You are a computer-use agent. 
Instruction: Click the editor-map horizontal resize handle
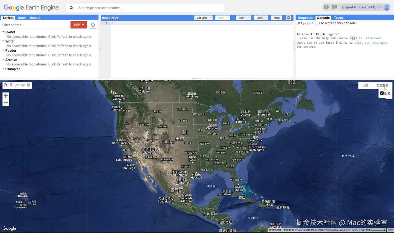pyautogui.click(x=197, y=79)
